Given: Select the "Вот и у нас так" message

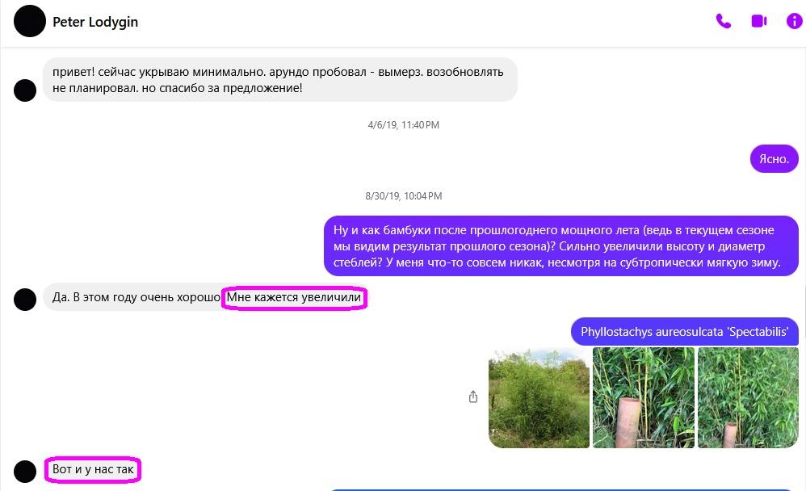Looking at the screenshot, I should tap(93, 469).
